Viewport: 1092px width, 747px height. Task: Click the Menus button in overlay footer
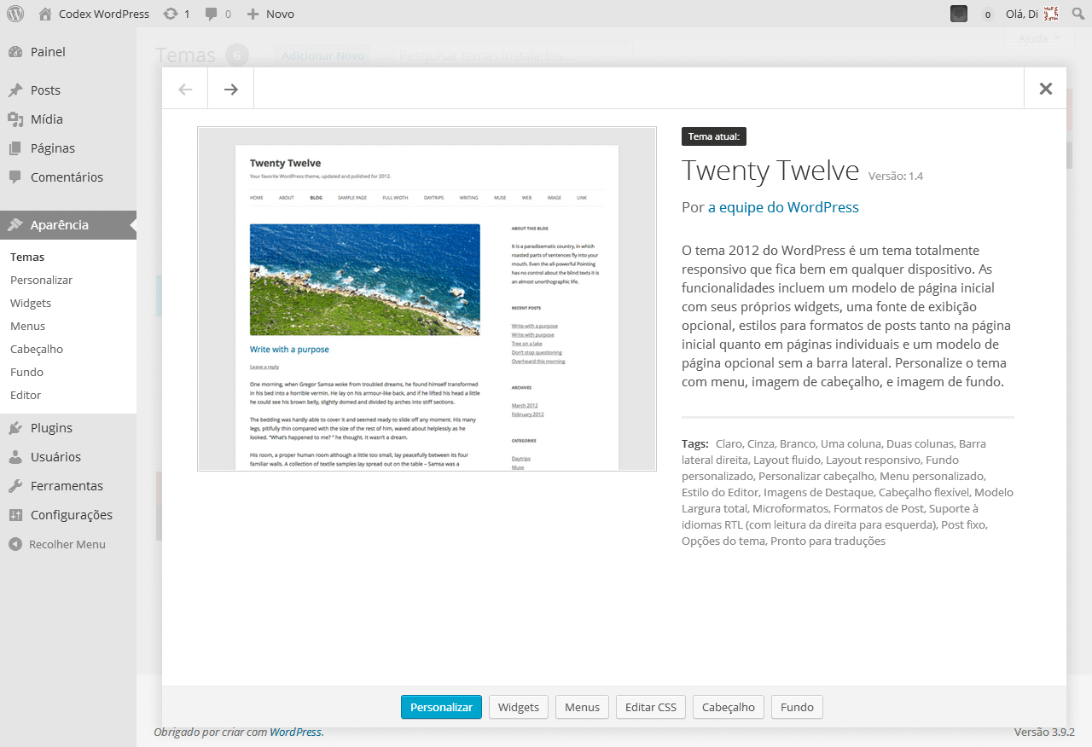click(x=582, y=707)
